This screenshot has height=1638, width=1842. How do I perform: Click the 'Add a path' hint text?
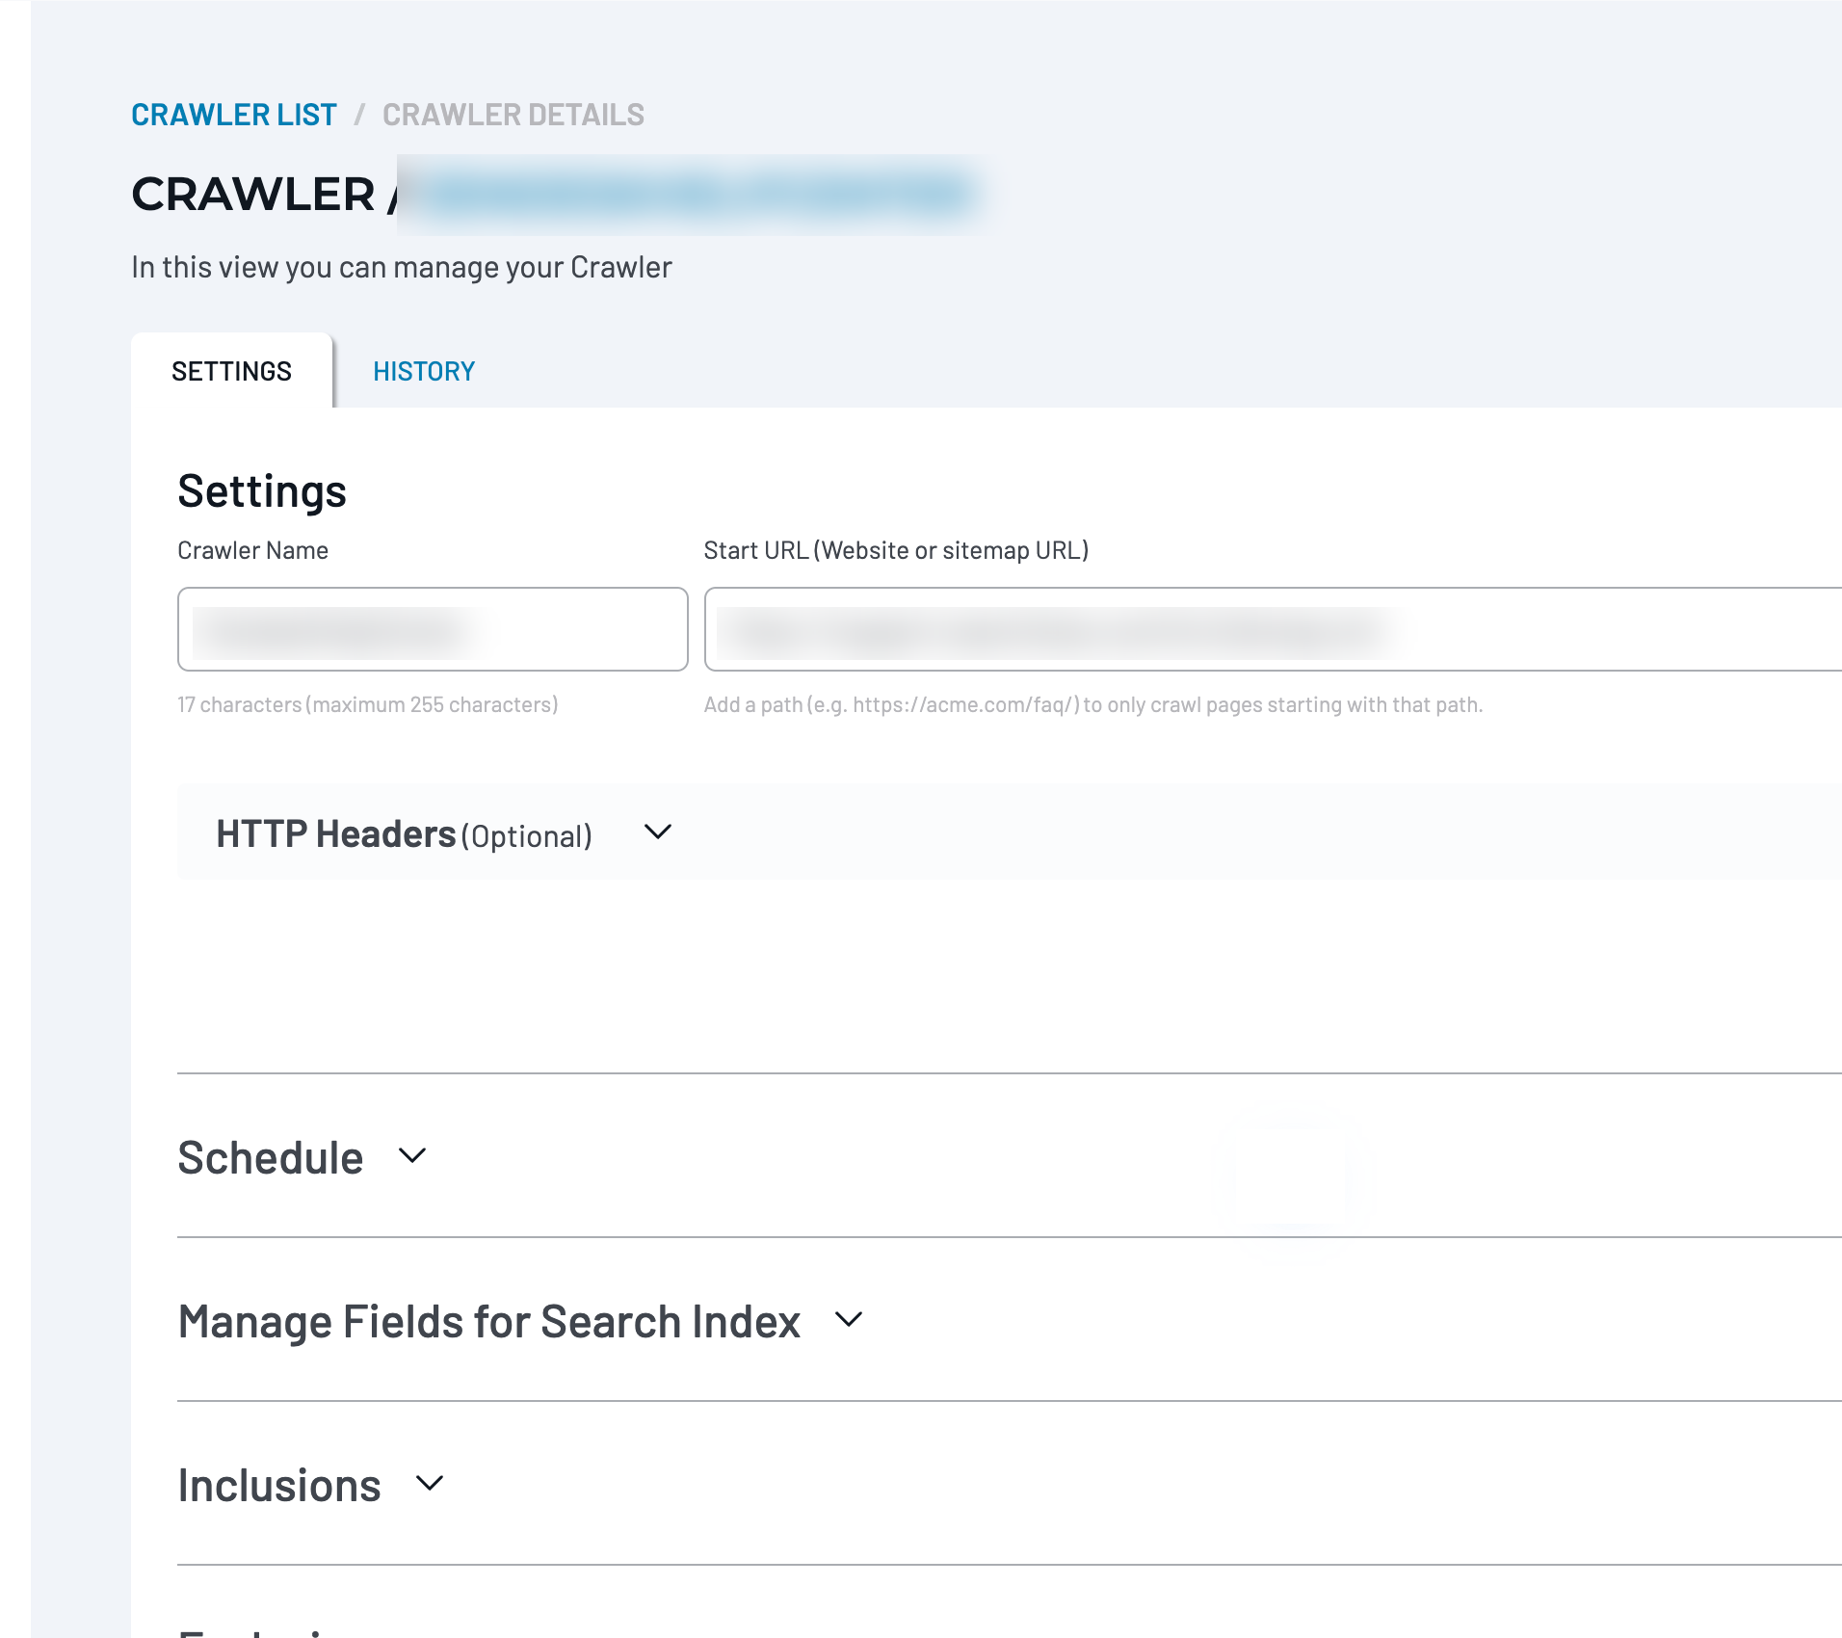pyautogui.click(x=1093, y=704)
